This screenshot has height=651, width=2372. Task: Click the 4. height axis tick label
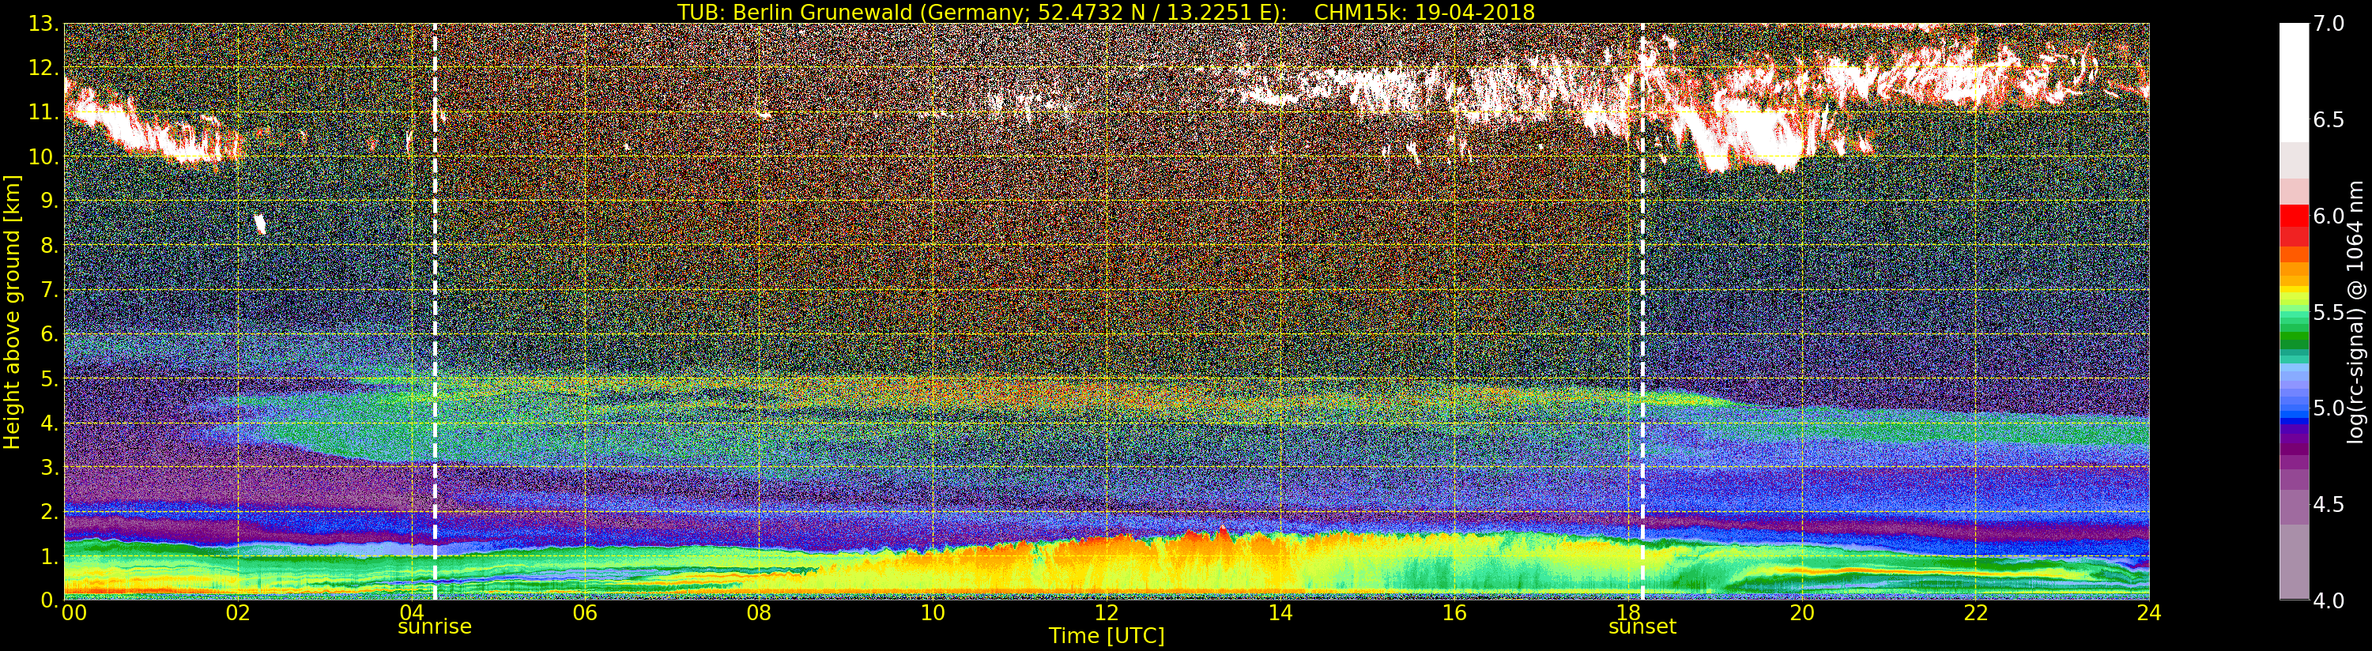click(49, 423)
